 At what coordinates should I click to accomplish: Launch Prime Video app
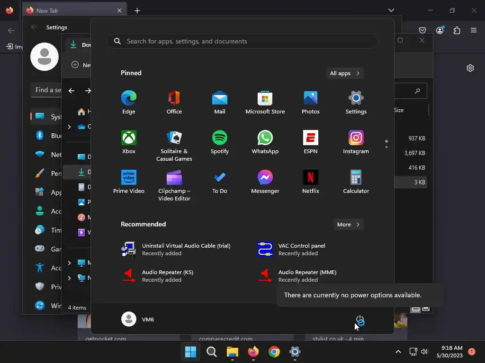(129, 182)
